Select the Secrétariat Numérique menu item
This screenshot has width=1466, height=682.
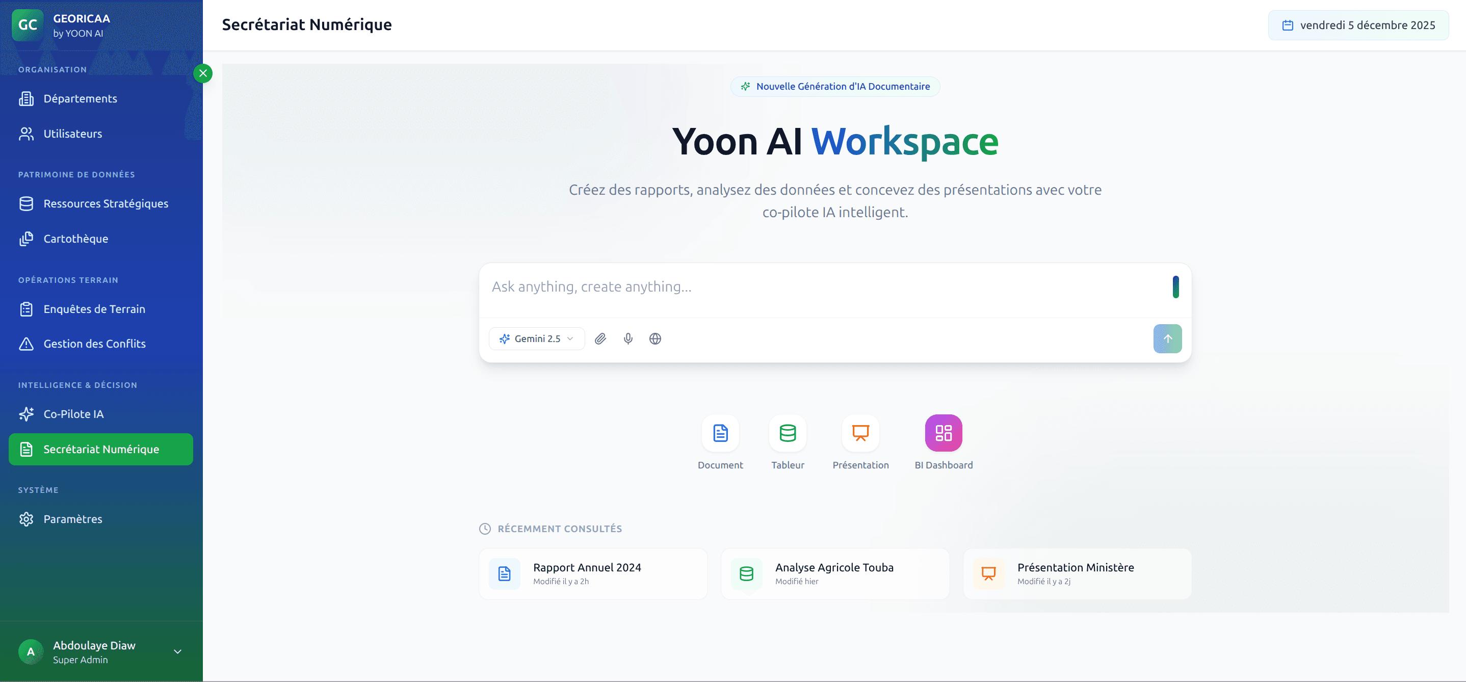tap(101, 449)
